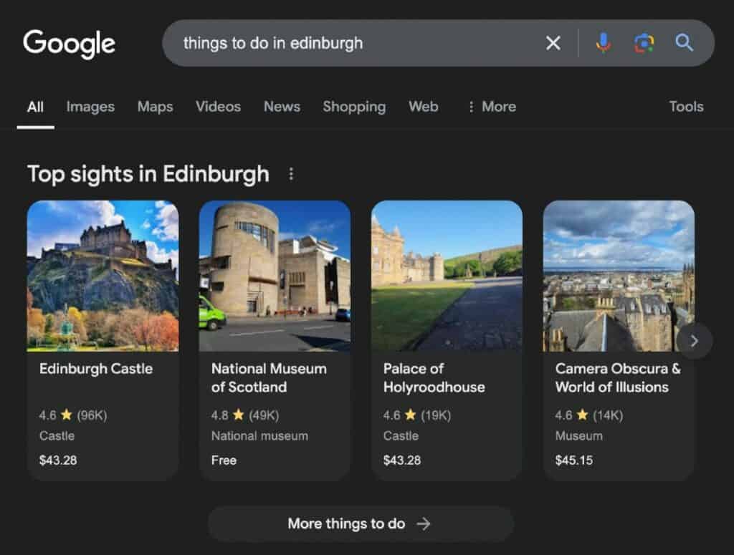Viewport: 734px width, 555px height.
Task: Click the Free label under National Museum of Scotland
Action: pyautogui.click(x=224, y=460)
